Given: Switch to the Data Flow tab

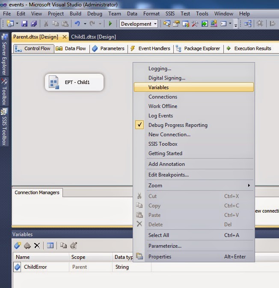Looking at the screenshot, I should pyautogui.click(x=71, y=48).
